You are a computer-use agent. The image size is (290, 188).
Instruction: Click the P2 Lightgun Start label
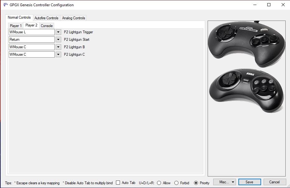tap(76, 40)
